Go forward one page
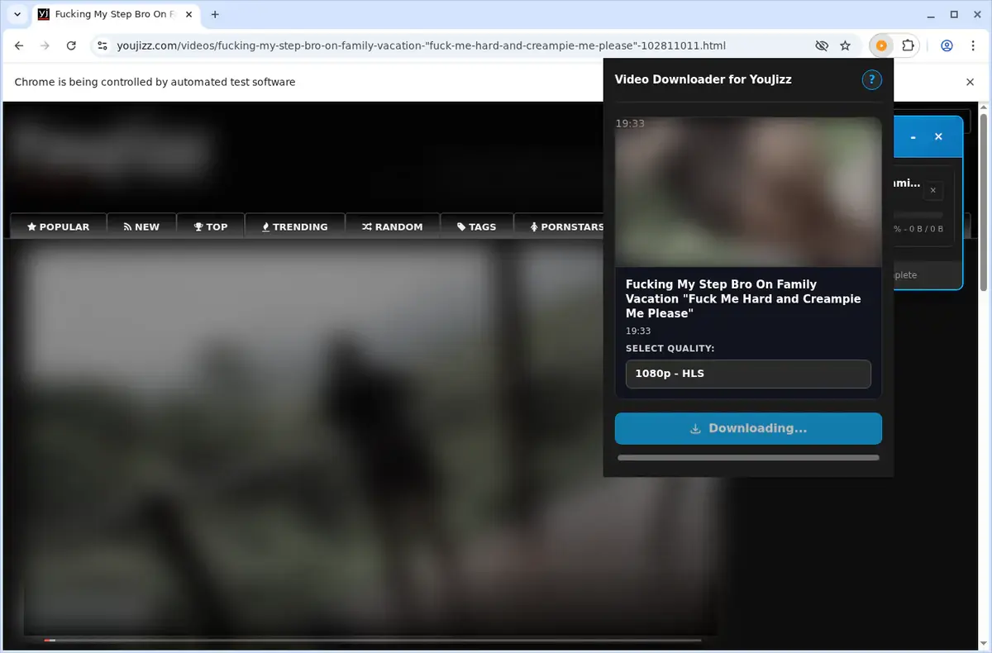This screenshot has height=653, width=992. coord(45,46)
